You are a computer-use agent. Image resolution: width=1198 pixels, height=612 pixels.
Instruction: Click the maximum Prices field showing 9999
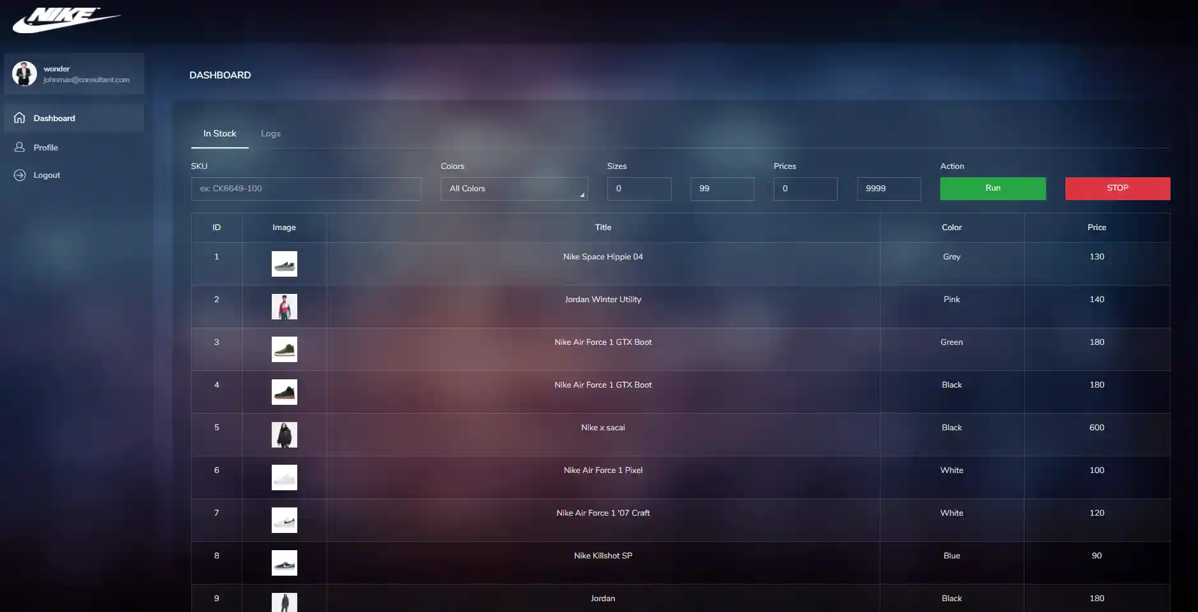889,189
